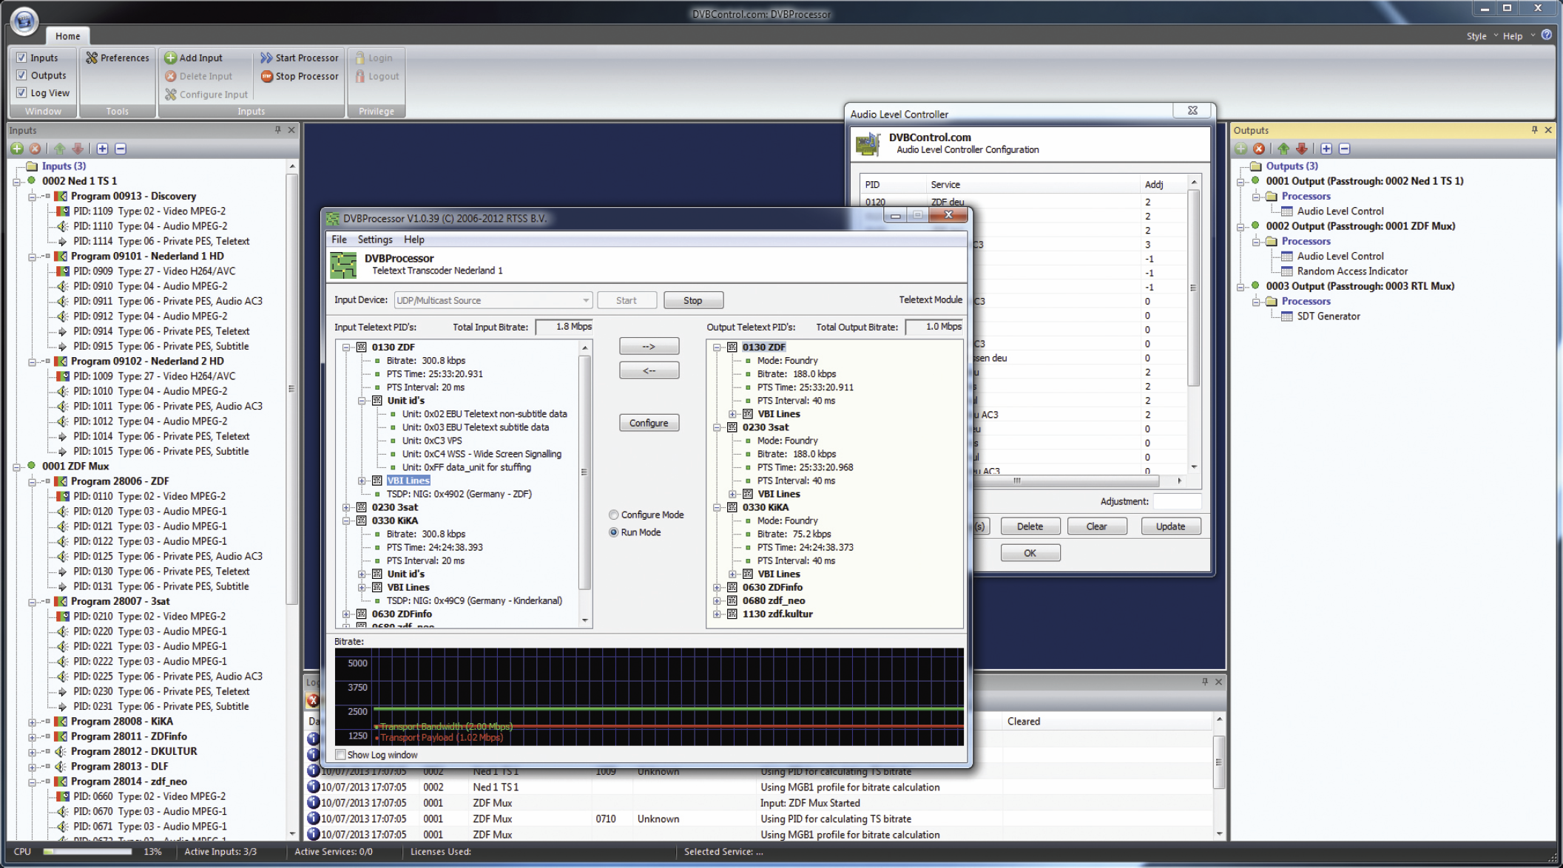Click the Configure button in DVBProcessor
Image resolution: width=1563 pixels, height=868 pixels.
coord(649,422)
